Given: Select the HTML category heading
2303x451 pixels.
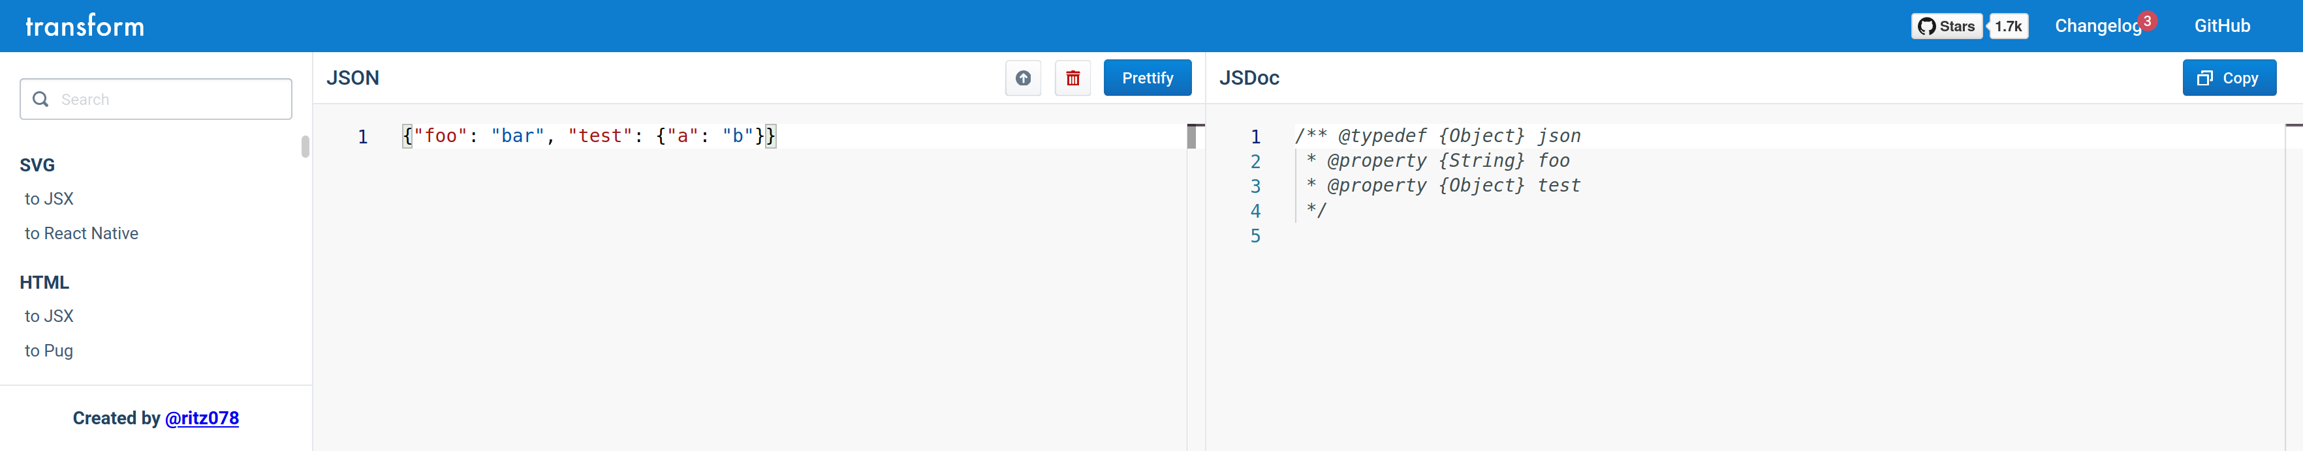Looking at the screenshot, I should coord(44,282).
